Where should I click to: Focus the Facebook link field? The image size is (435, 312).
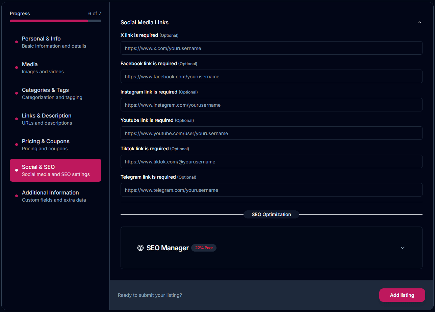[271, 76]
